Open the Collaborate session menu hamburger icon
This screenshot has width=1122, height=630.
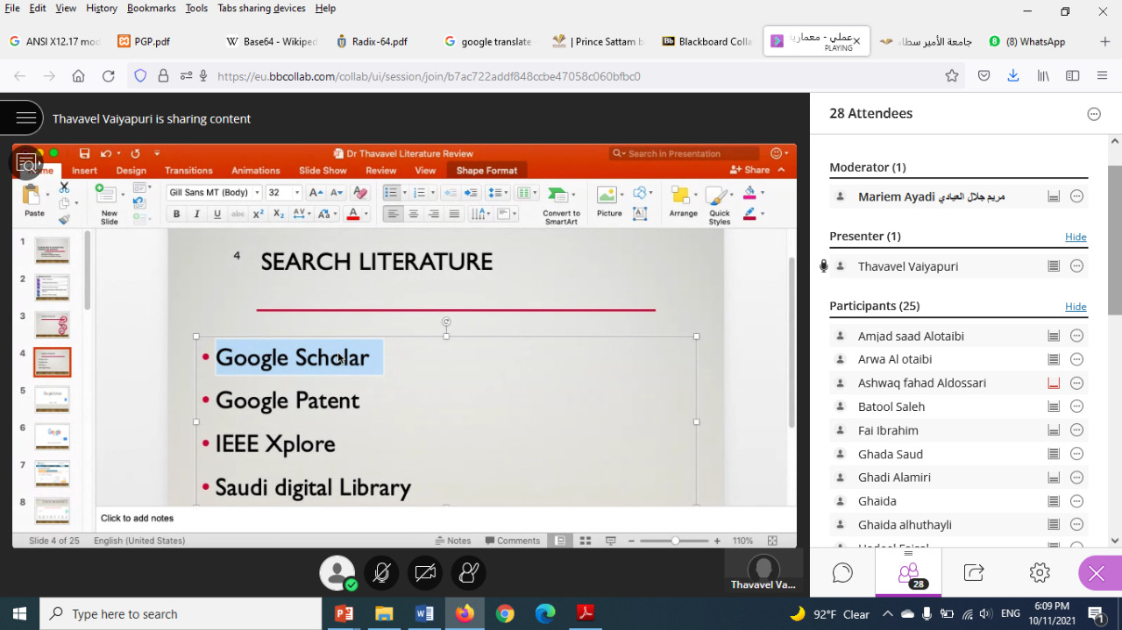point(27,118)
